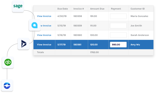This screenshot has height=93, width=157.
Task: Select the due date 5/17/19
Action: [x=62, y=45]
